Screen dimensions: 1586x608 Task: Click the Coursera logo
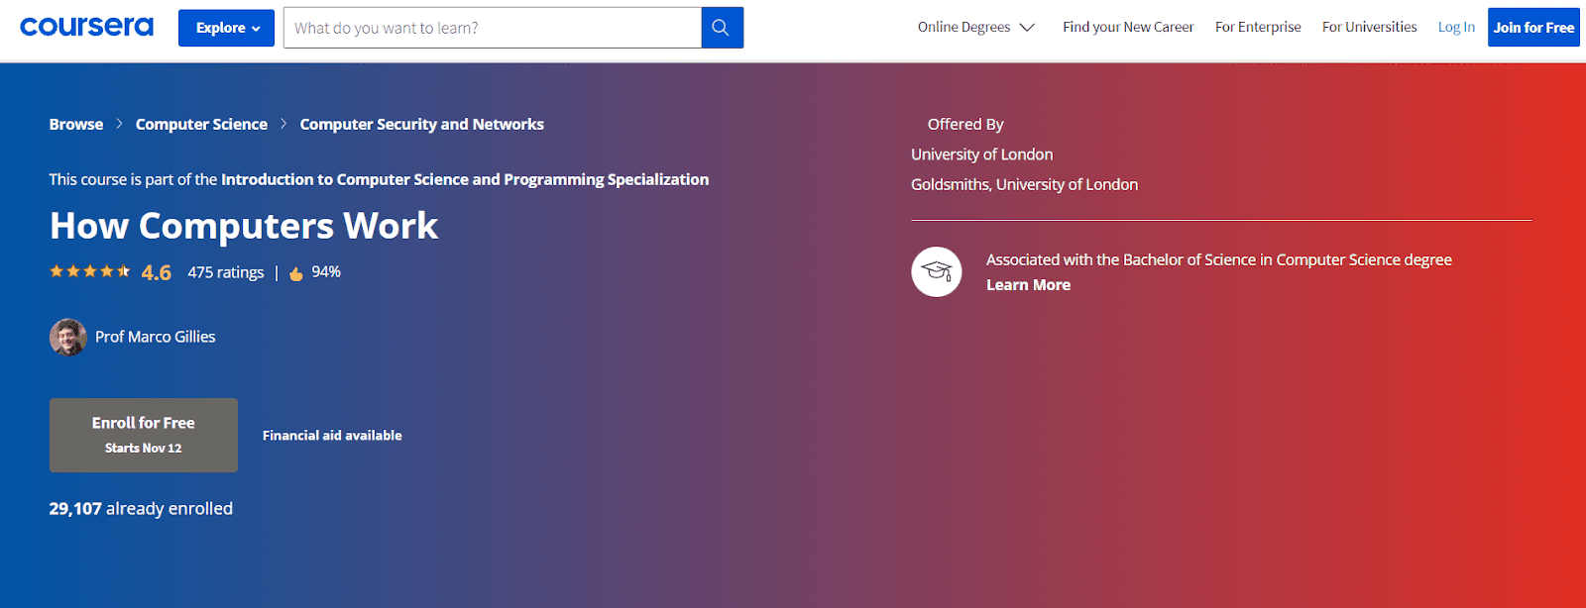click(87, 27)
